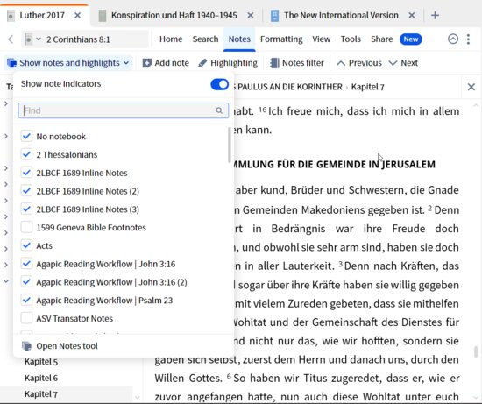The image size is (482, 404).
Task: Select Kapitel 5 in contents
Action: [x=41, y=362]
